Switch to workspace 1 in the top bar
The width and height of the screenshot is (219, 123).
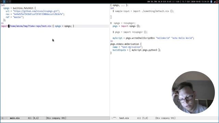click(x=1, y=1)
